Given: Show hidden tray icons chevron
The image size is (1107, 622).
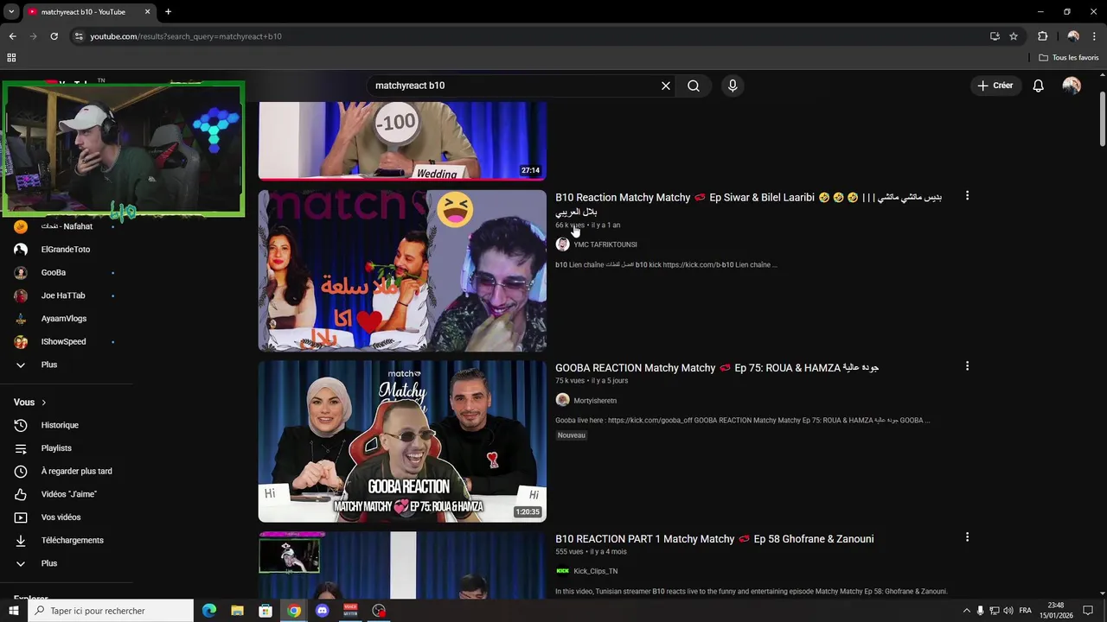Looking at the screenshot, I should (x=967, y=611).
